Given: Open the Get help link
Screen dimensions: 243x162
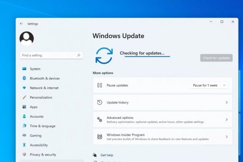Looking at the screenshot, I should coord(107,155).
